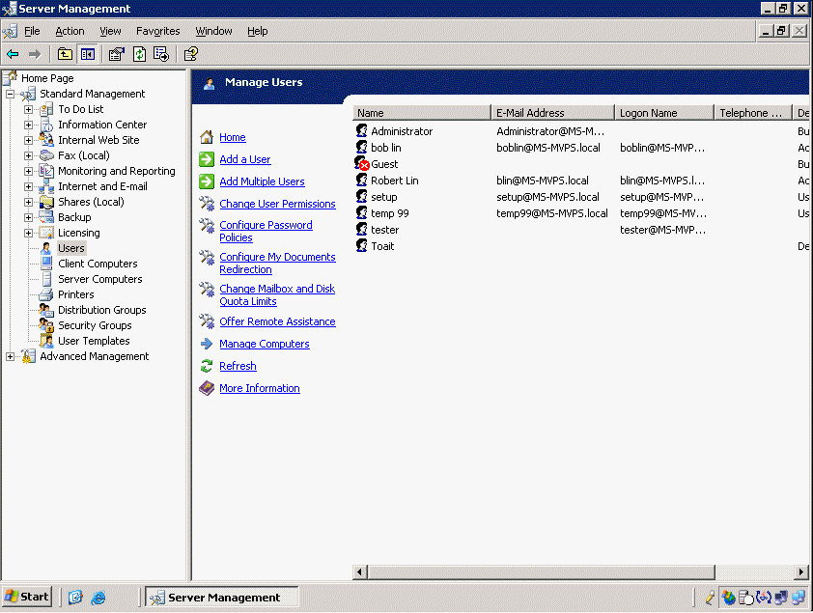The image size is (813, 613).
Task: Click the Offer Remote Assistance link
Action: 277,321
